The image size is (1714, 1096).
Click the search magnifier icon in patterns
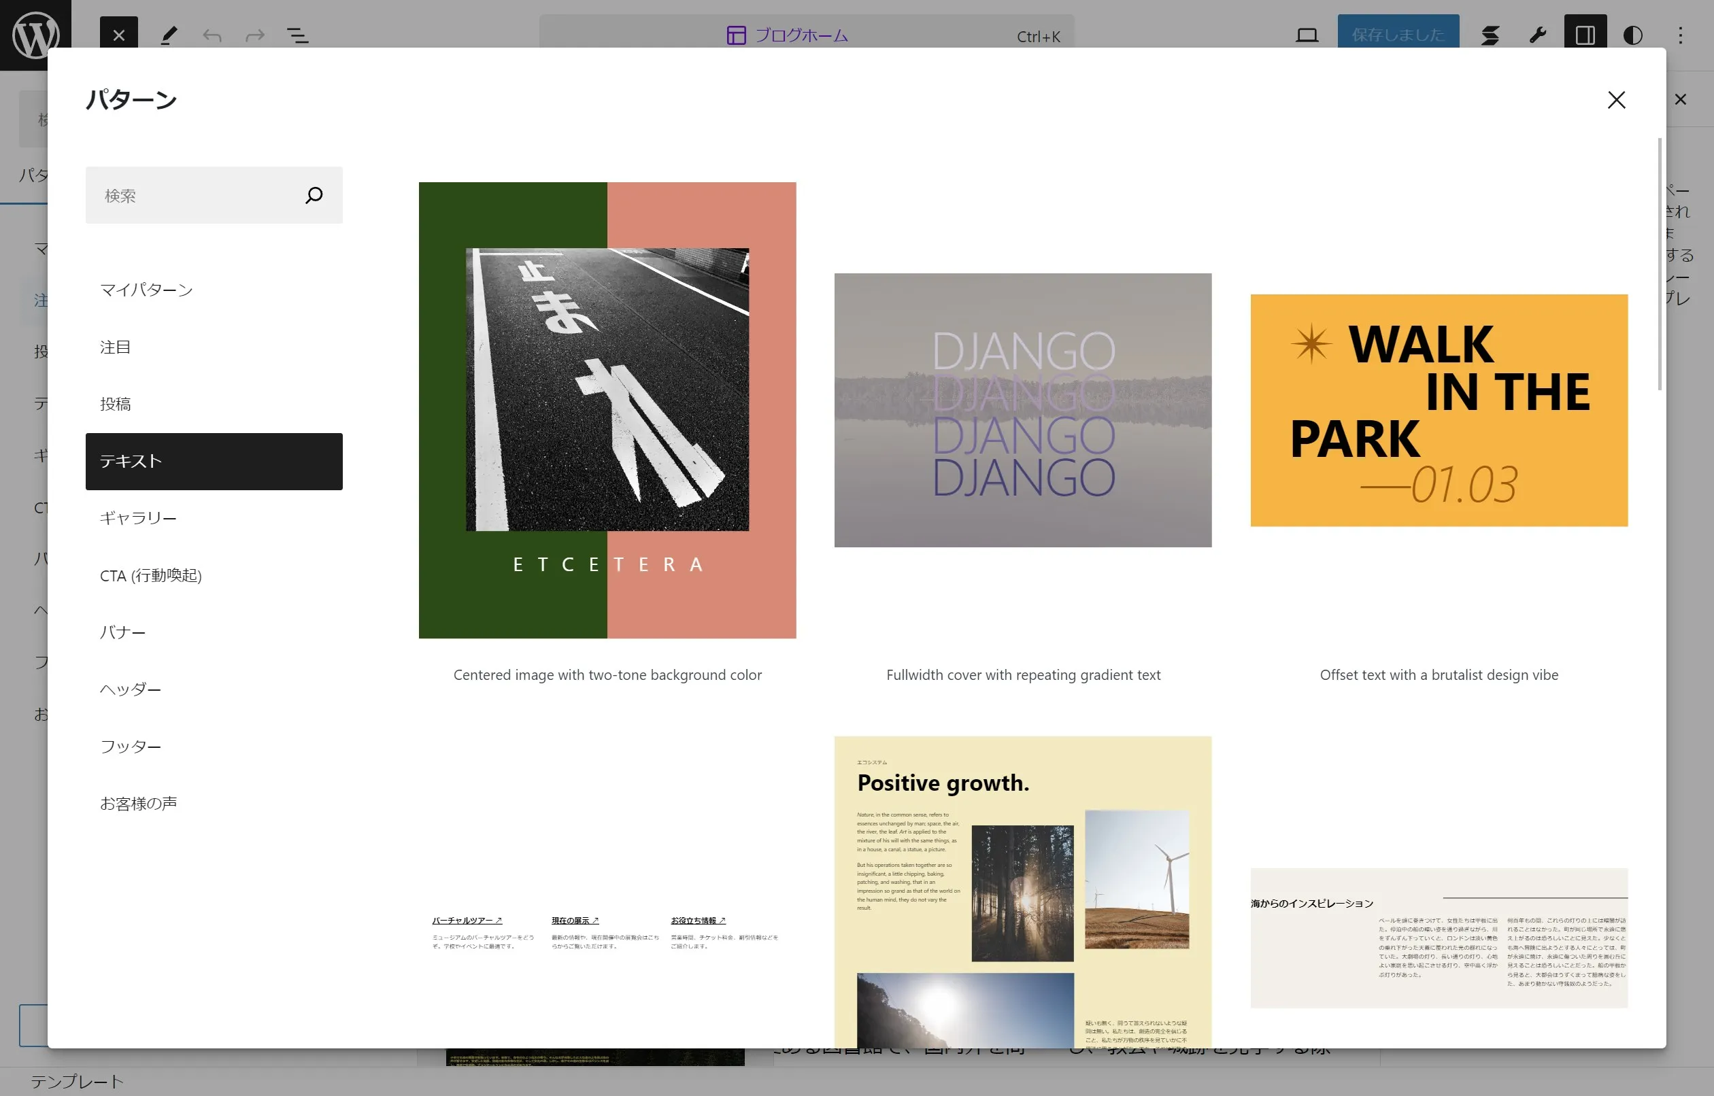click(314, 195)
